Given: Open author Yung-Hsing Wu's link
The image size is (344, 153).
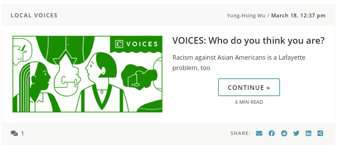Looking at the screenshot, I should tap(246, 15).
